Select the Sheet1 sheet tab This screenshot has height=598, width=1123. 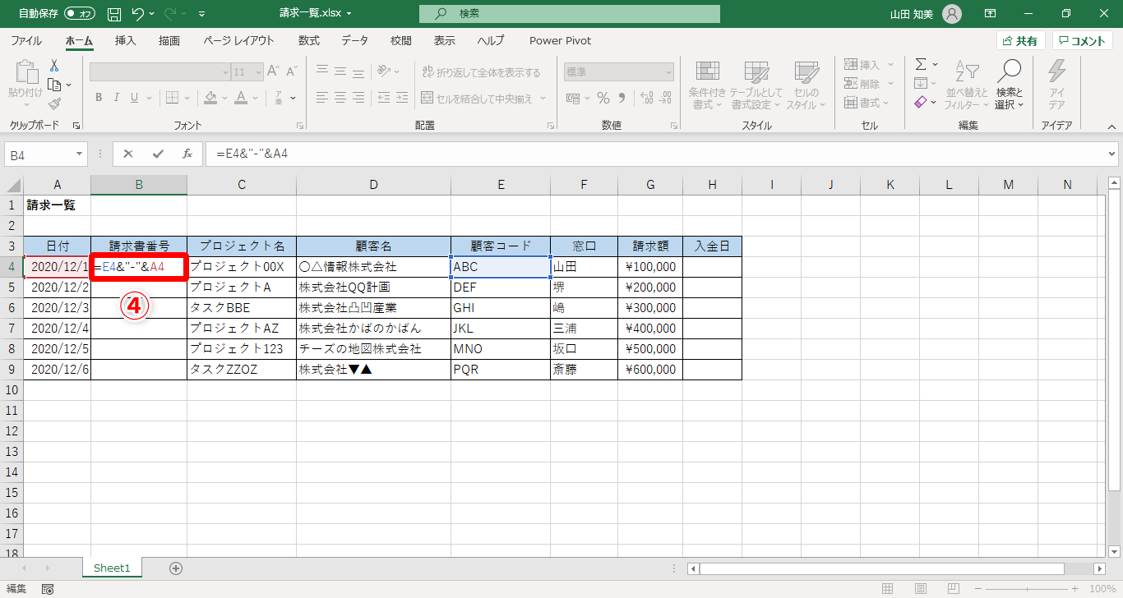click(x=112, y=568)
